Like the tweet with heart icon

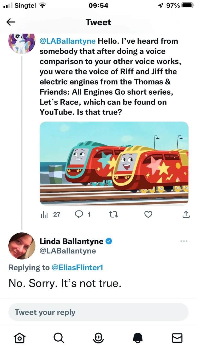pyautogui.click(x=148, y=215)
